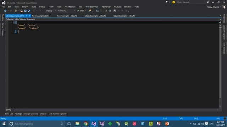
Task: Click the green Start debugging play icon
Action: pyautogui.click(x=78, y=11)
